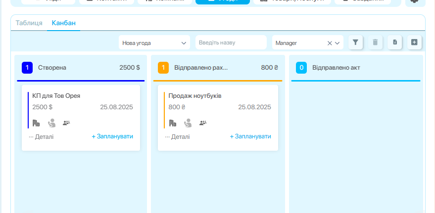
Task: Click company building icon on Продаж ноутбуків card
Action: point(172,123)
